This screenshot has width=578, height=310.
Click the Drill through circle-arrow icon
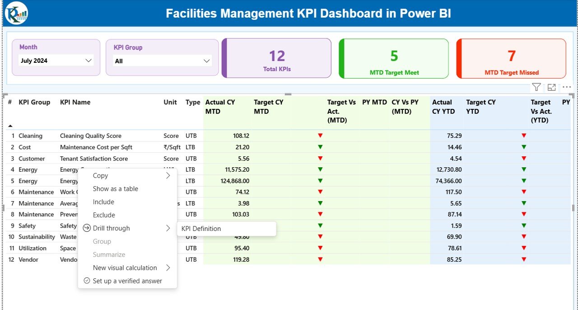pyautogui.click(x=87, y=228)
